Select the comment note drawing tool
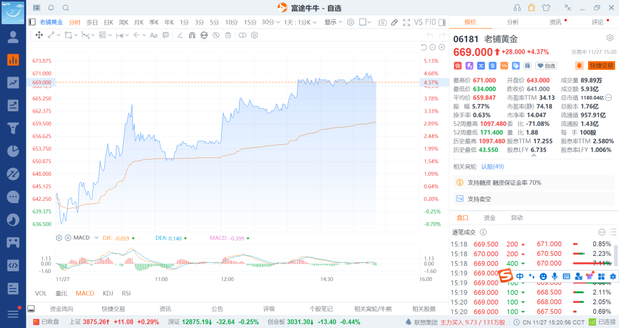The height and width of the screenshot is (328, 619). coord(166,35)
